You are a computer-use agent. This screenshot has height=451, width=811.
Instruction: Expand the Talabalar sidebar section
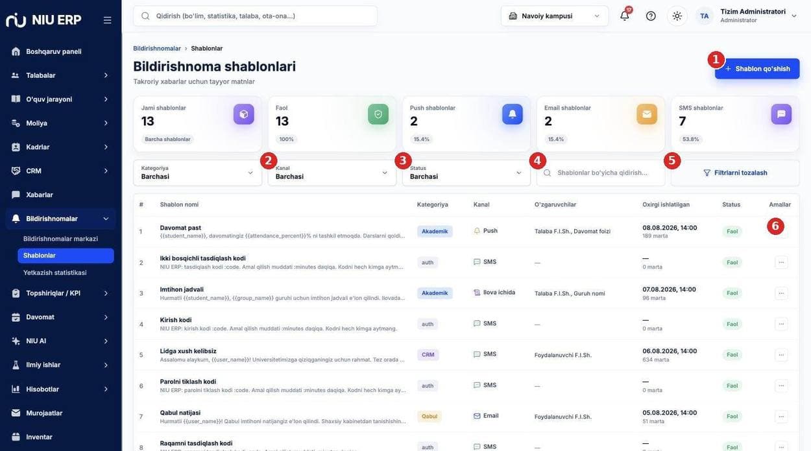60,75
